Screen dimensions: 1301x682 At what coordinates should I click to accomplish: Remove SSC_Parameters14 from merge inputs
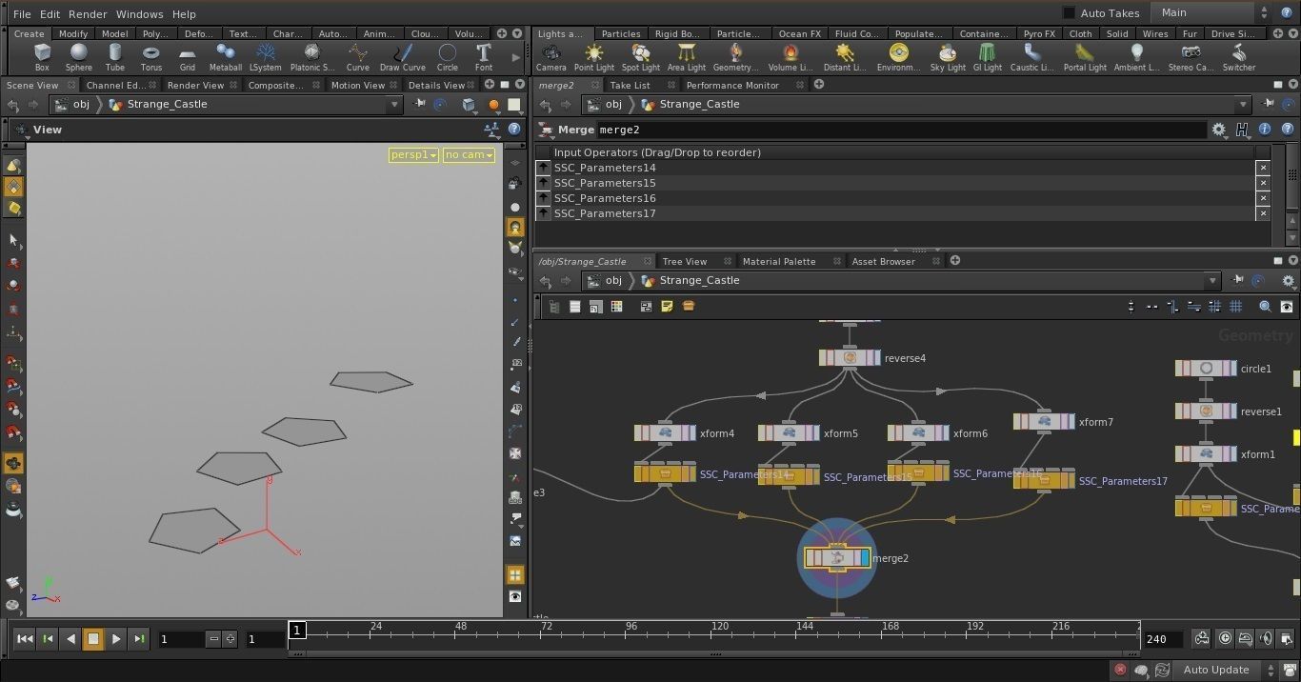click(x=1263, y=168)
